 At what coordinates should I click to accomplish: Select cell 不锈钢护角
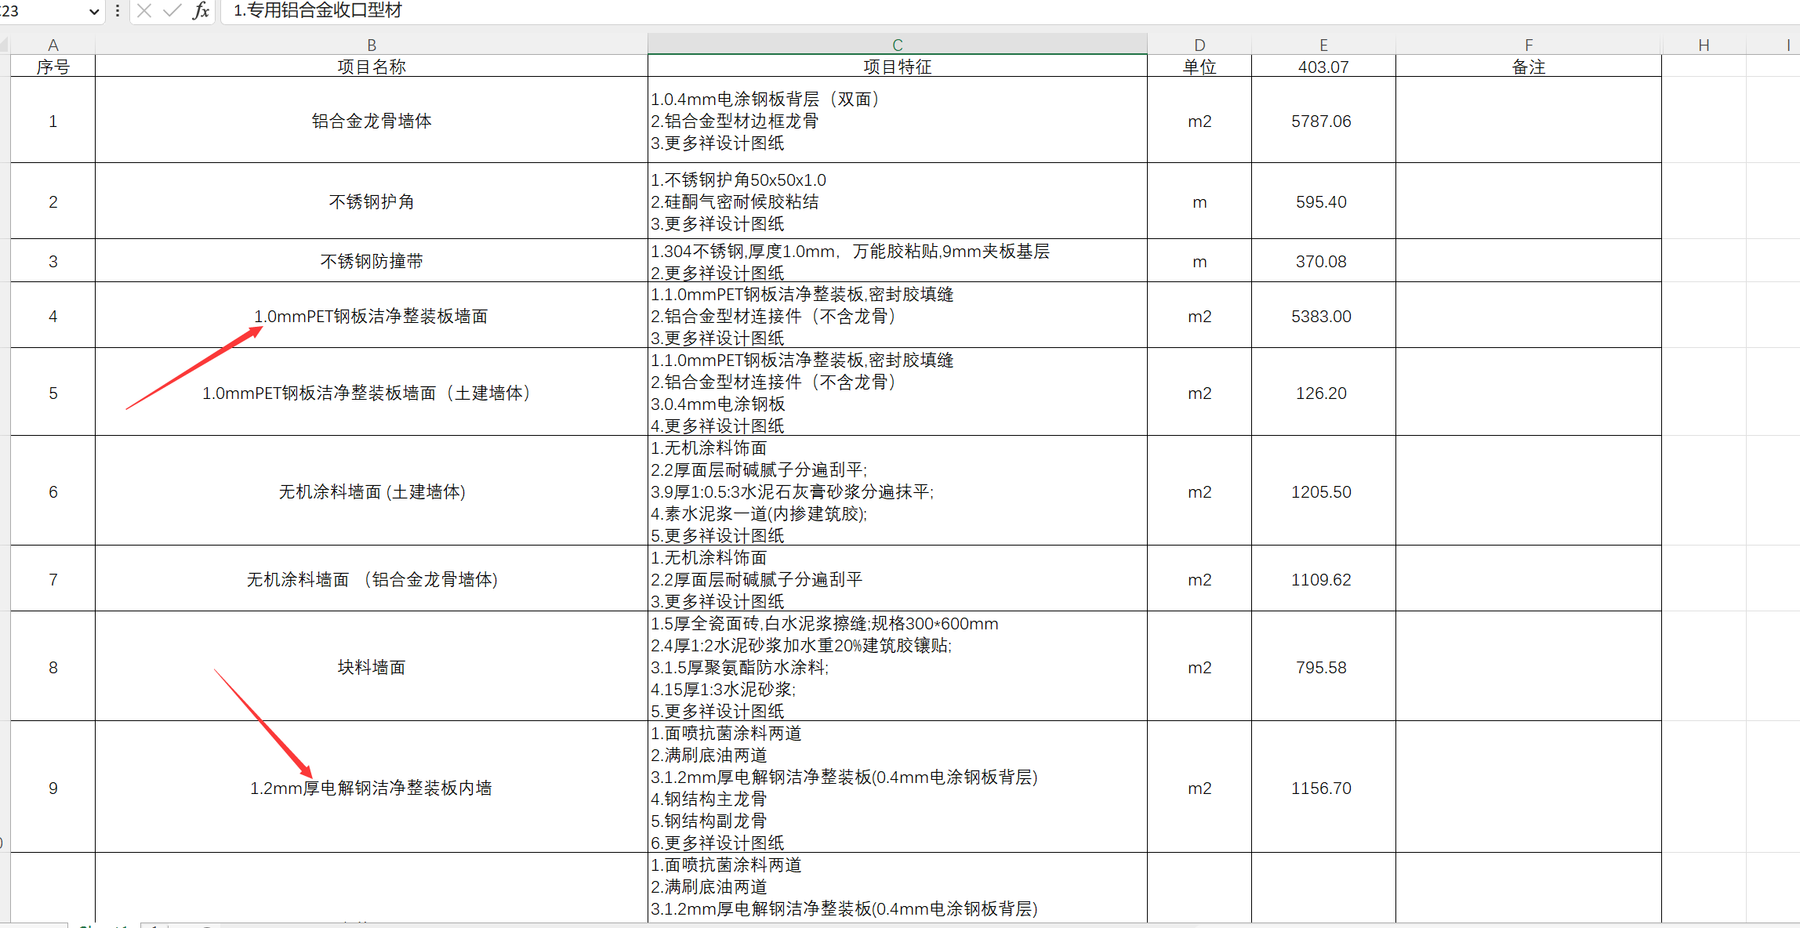(x=372, y=201)
